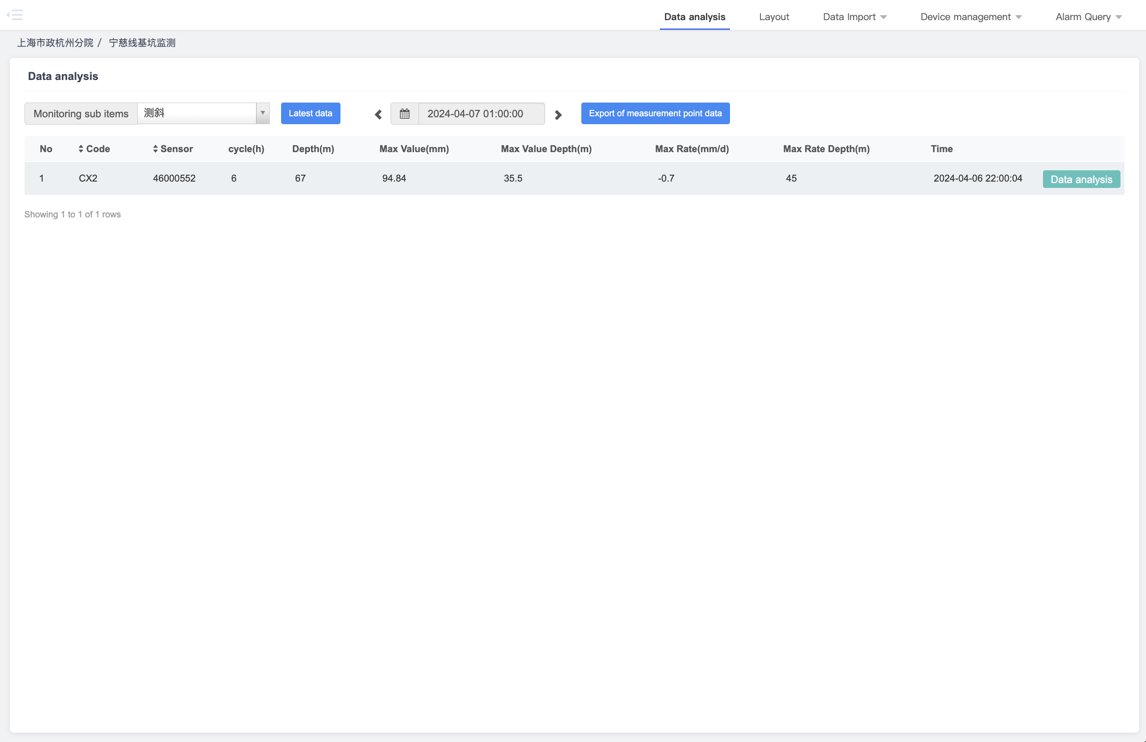1146x742 pixels.
Task: Open Monitoring sub items dropdown
Action: (x=203, y=113)
